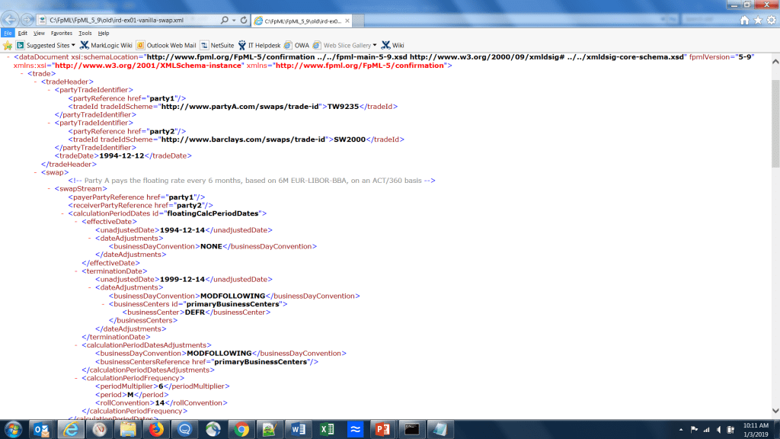780x439 pixels.
Task: Open the Tools menu
Action: [85, 34]
